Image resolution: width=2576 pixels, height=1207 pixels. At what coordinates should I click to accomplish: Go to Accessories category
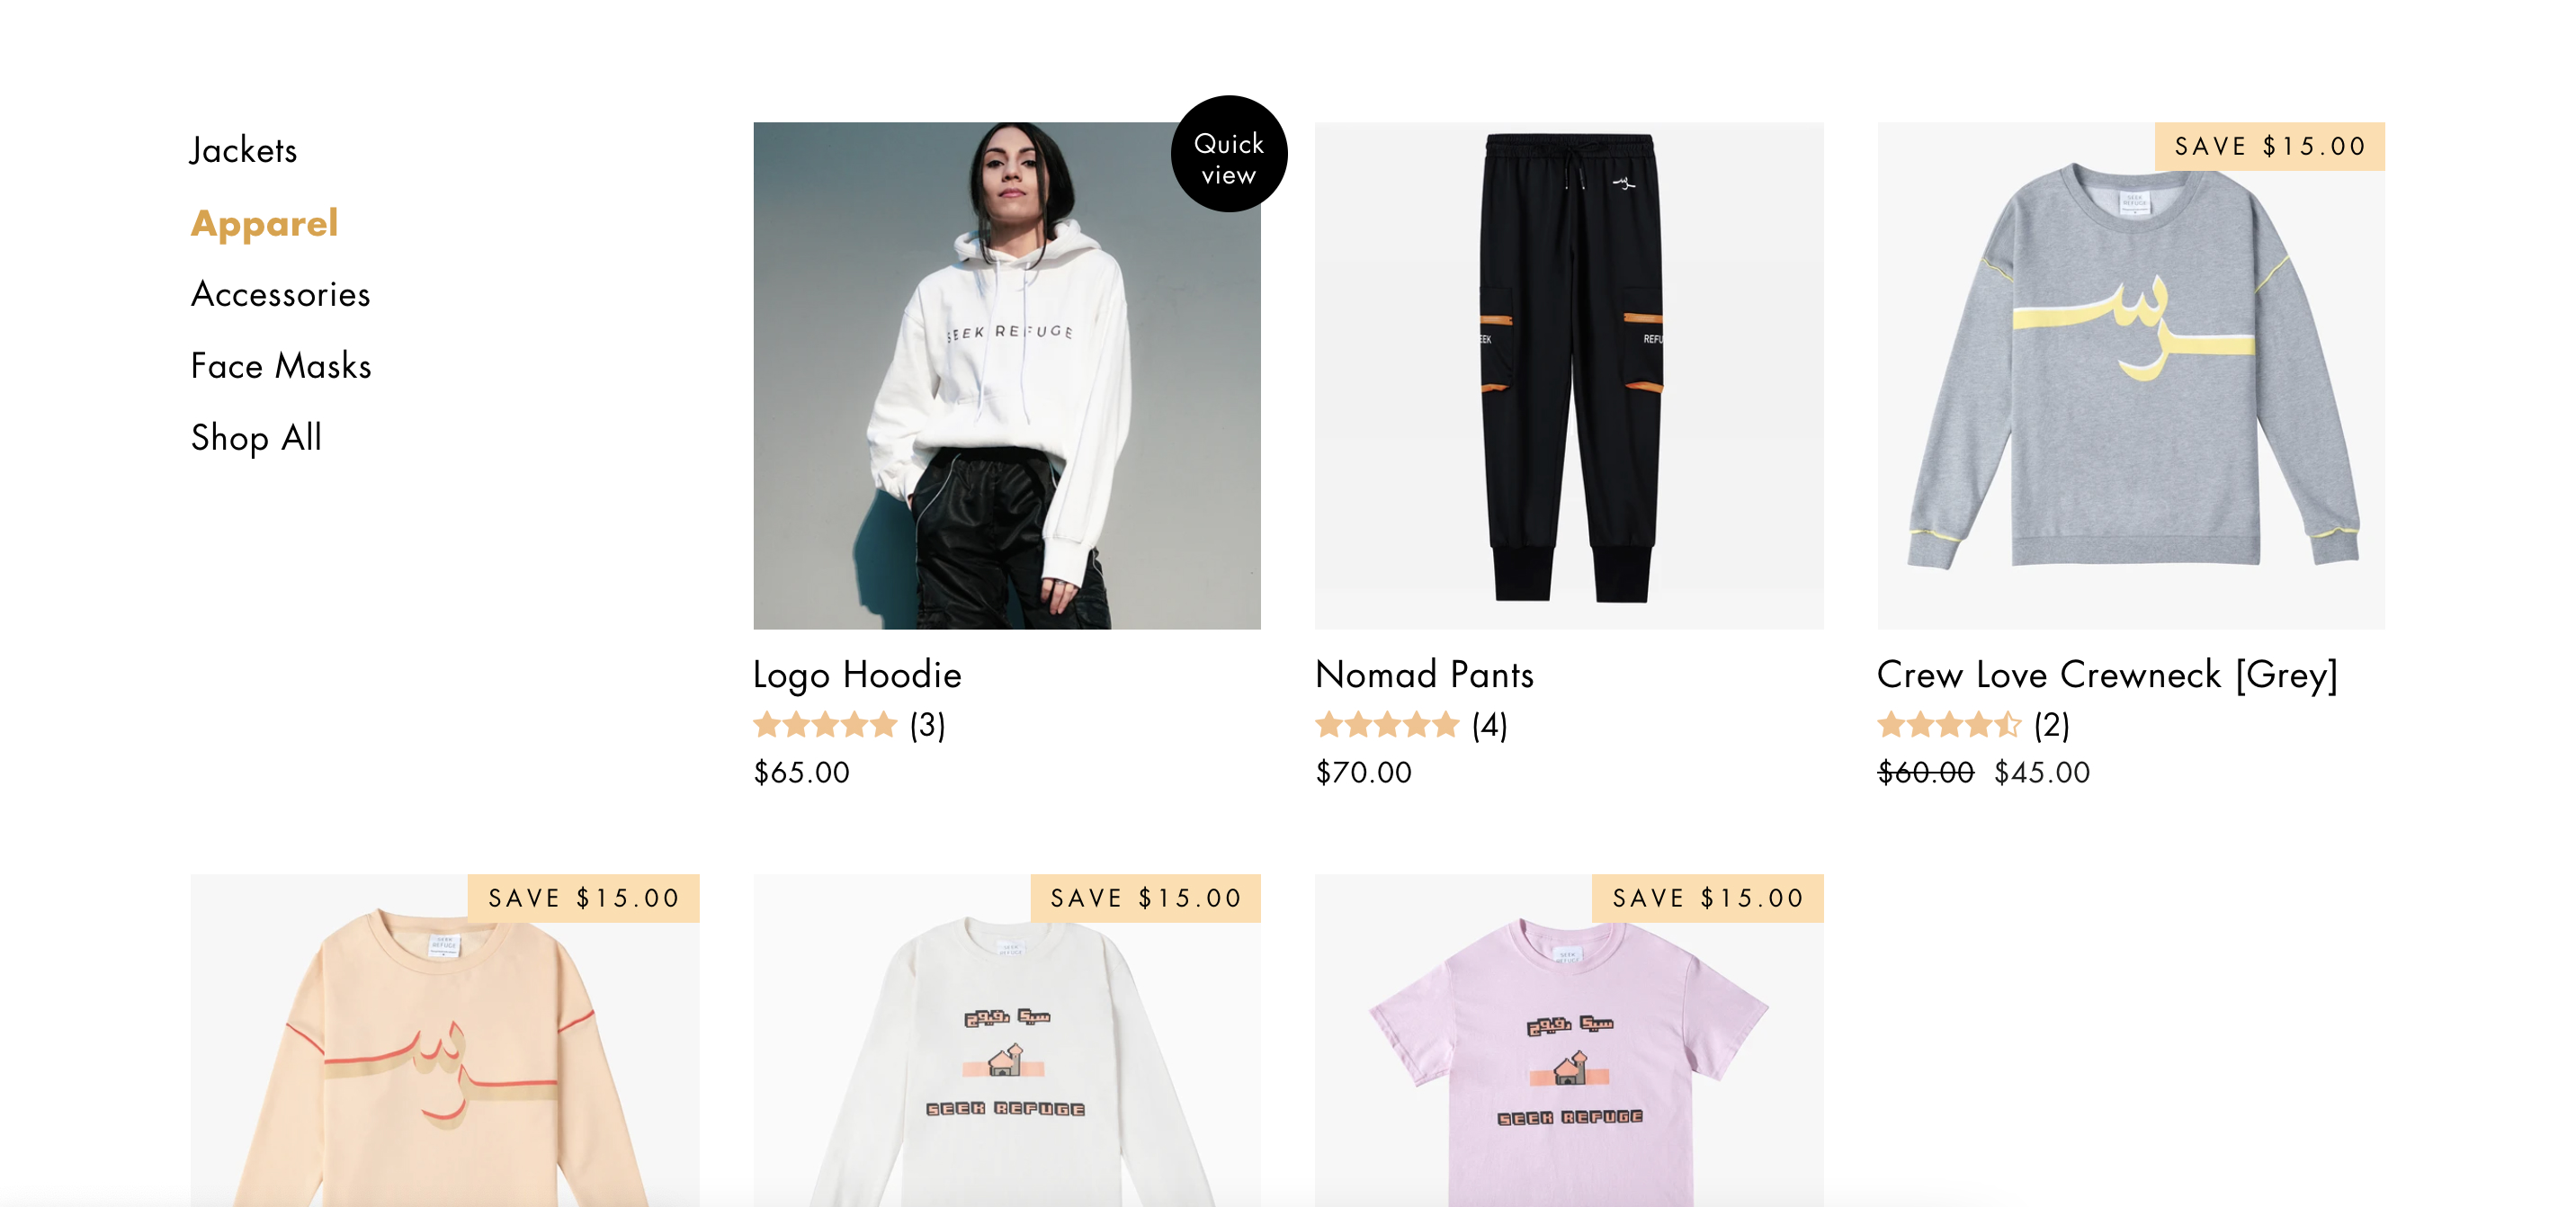click(x=281, y=294)
